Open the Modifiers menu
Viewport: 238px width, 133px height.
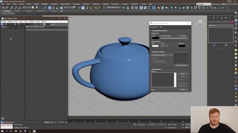click(x=45, y=4)
